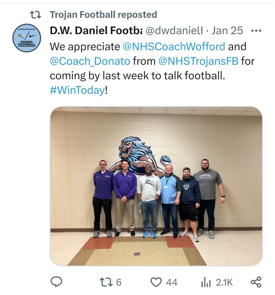275x295 pixels.
Task: Click the reply speech bubble icon
Action: [56, 282]
